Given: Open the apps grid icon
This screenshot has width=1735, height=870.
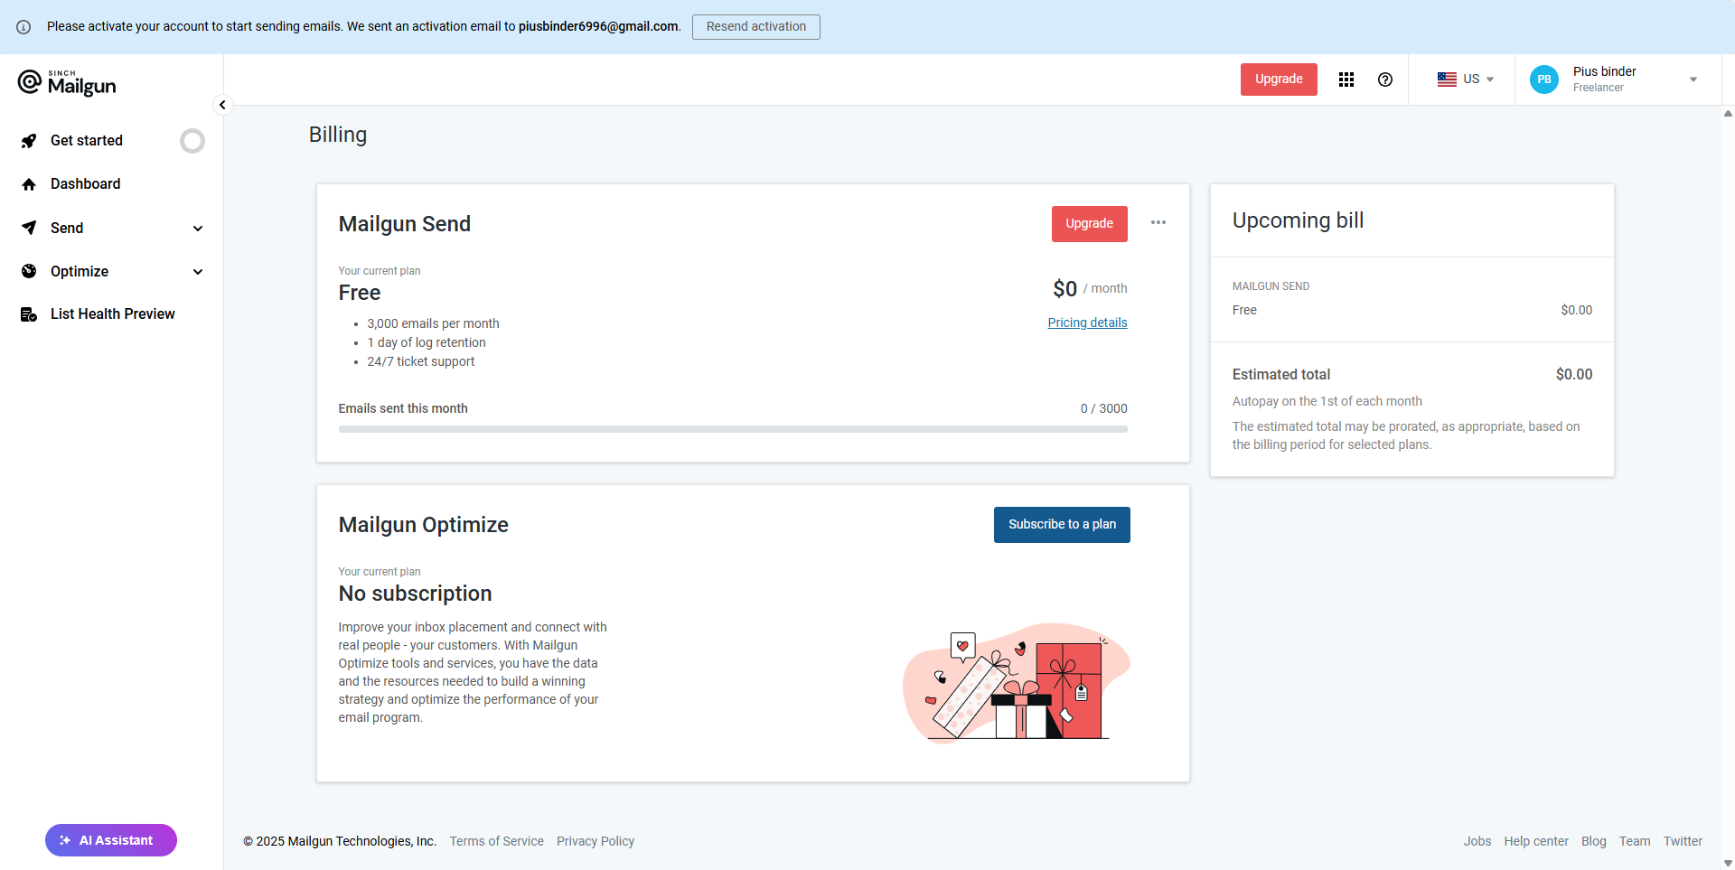Looking at the screenshot, I should point(1346,80).
